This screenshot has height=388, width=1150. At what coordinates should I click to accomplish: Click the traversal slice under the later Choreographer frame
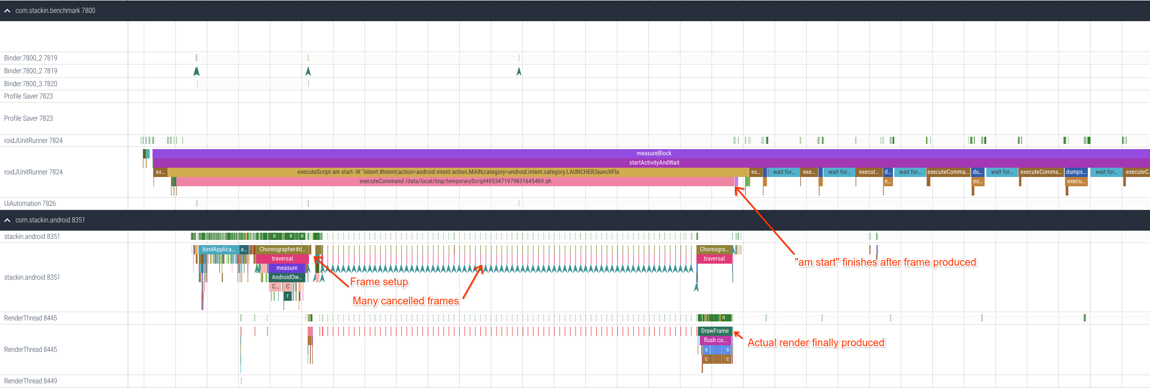click(x=714, y=258)
